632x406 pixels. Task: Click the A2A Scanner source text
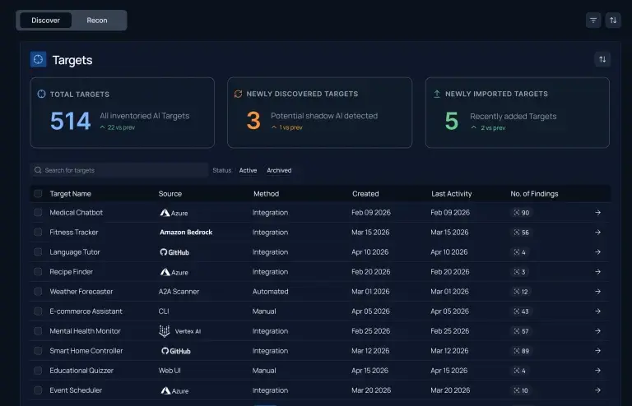tap(179, 291)
